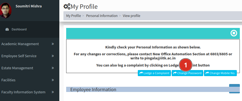Go to the My Profile breadcrumb link
This screenshot has height=101, width=242.
pyautogui.click(x=74, y=16)
